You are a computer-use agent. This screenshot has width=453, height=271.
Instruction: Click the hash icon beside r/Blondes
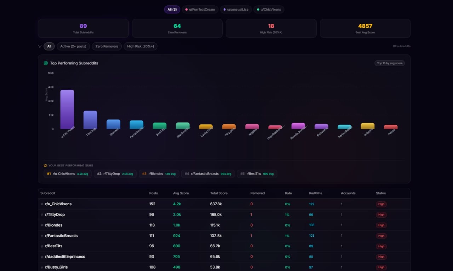pos(43,225)
